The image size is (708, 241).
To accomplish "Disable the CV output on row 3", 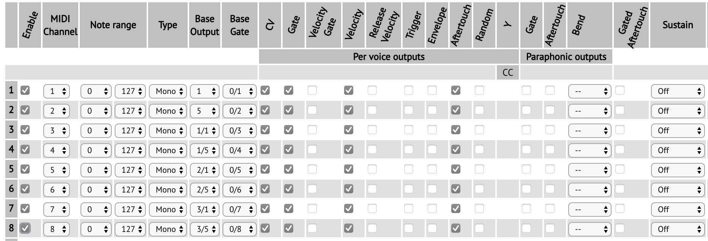I will (265, 130).
